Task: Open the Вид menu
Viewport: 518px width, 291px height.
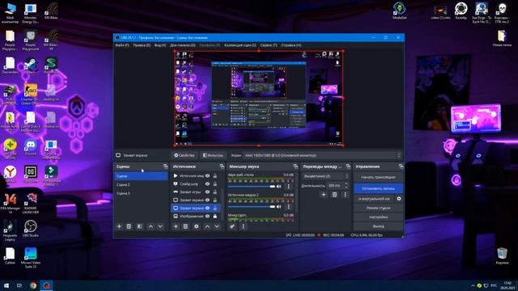Action: click(160, 45)
